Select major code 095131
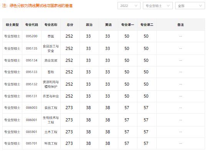The width and height of the screenshot is (207, 151). [x=31, y=96]
